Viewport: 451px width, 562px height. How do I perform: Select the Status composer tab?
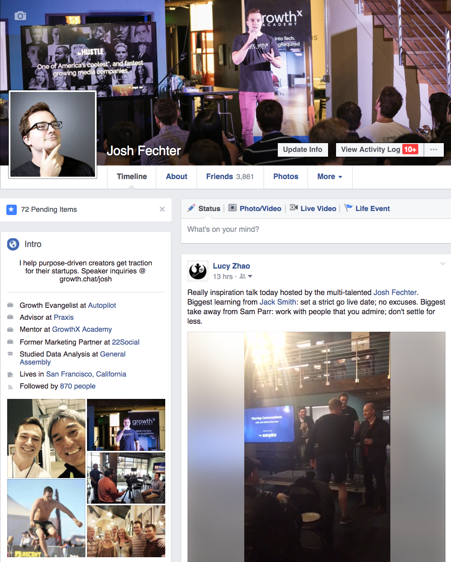pyautogui.click(x=204, y=209)
